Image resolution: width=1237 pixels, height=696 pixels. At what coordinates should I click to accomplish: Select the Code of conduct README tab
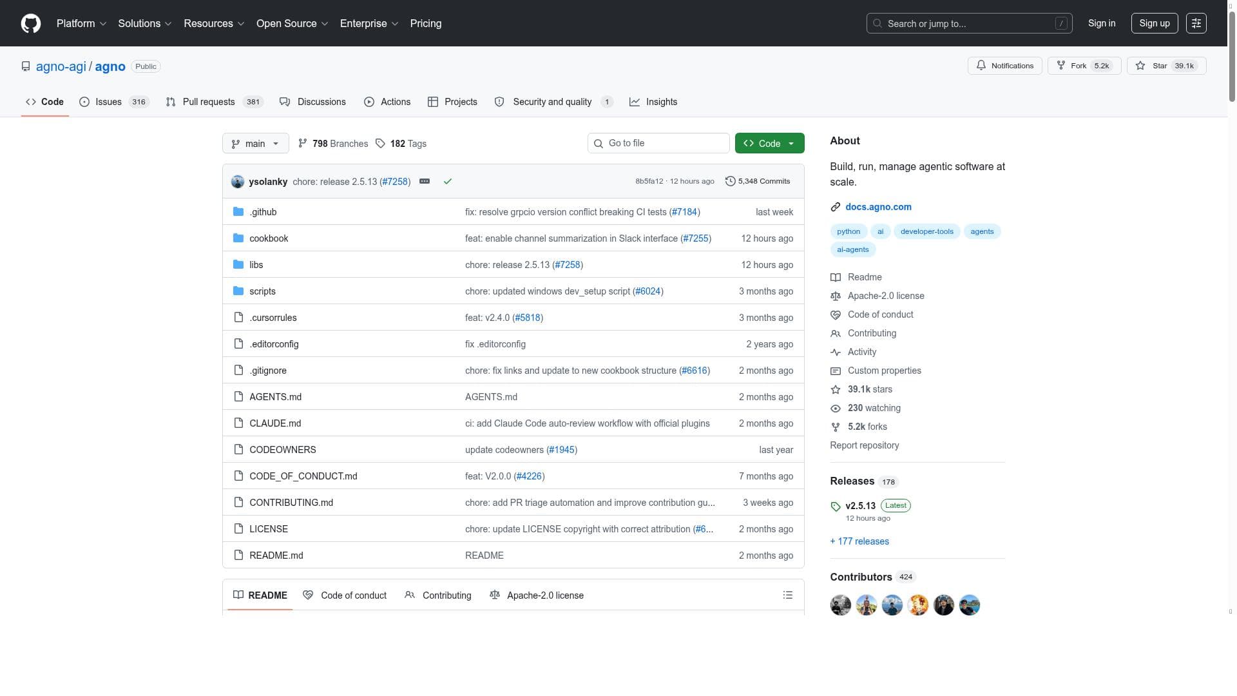(x=345, y=595)
